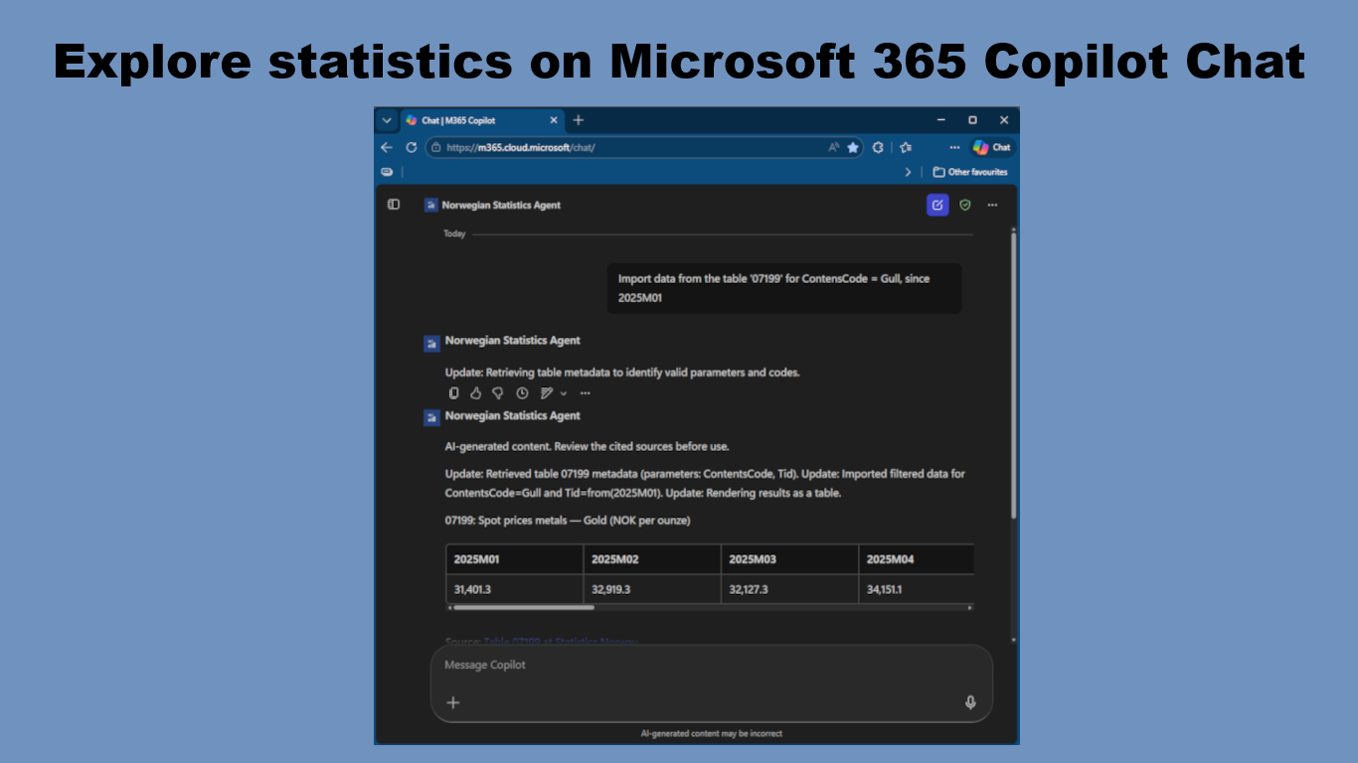Click the 2025M02 column header

[652, 559]
